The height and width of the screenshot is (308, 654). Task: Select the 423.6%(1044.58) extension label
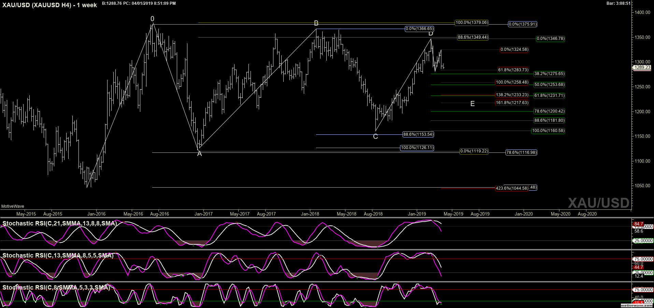pyautogui.click(x=512, y=188)
